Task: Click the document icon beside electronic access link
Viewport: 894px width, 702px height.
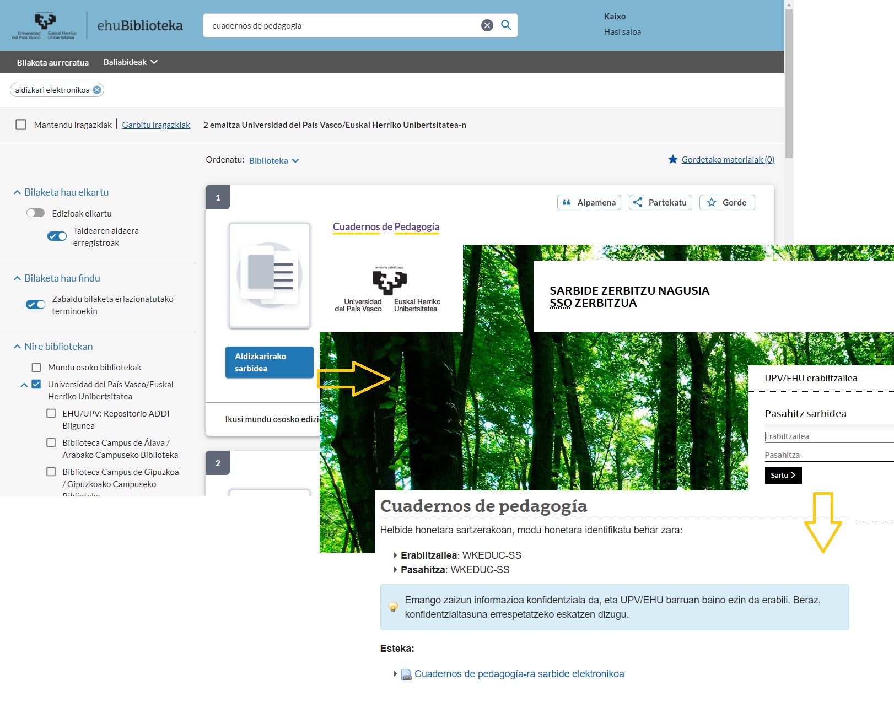Action: (406, 674)
